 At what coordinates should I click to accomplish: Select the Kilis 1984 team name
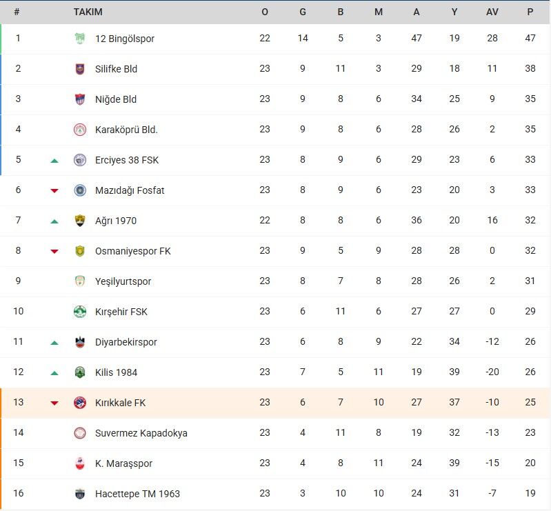[116, 372]
